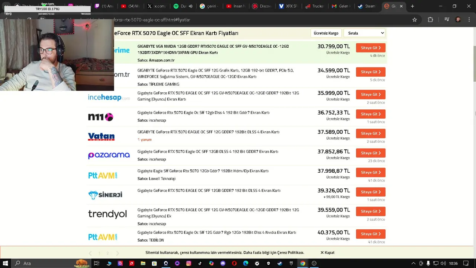
Task: Open Microsoft Edge from the taskbar
Action: point(246,263)
